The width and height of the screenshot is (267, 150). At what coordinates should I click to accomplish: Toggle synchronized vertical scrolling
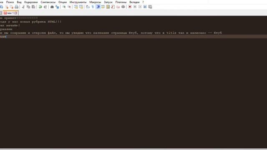click(x=76, y=7)
